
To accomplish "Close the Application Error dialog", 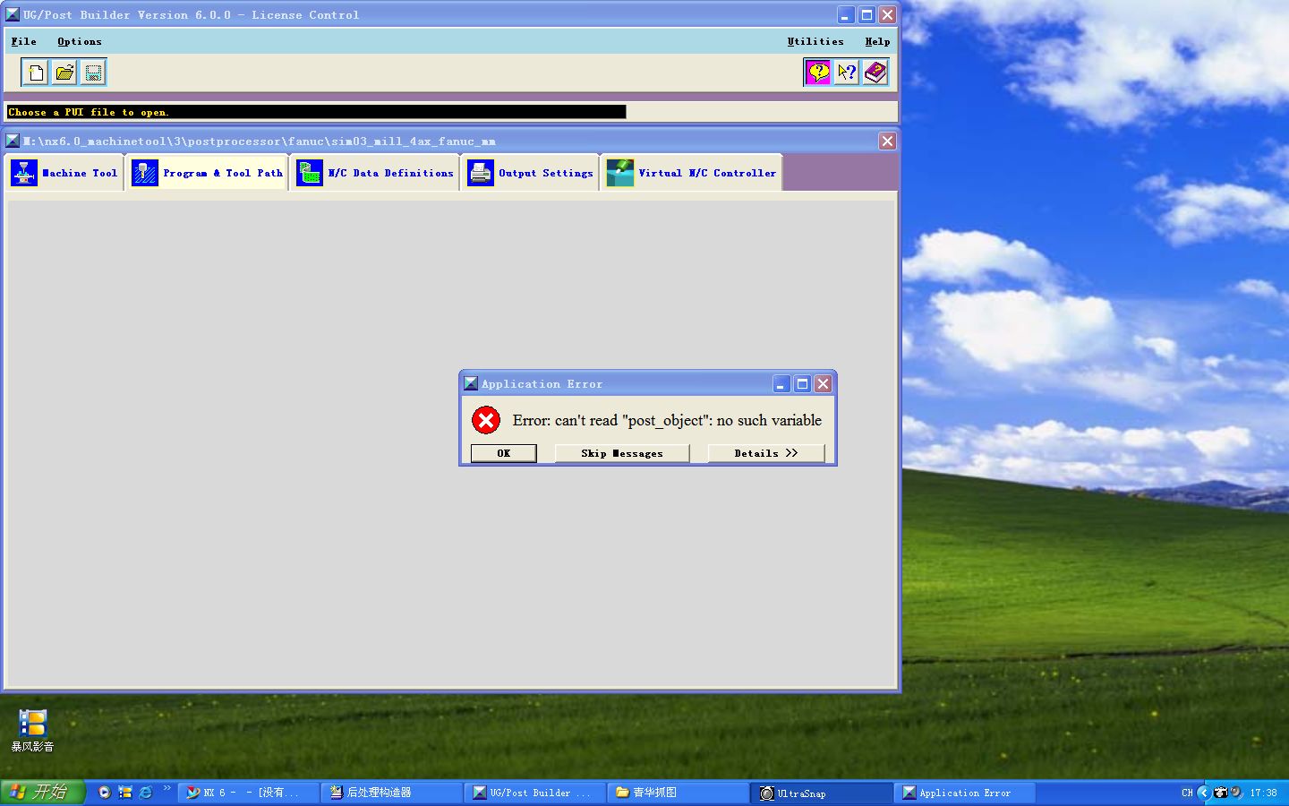I will [824, 384].
